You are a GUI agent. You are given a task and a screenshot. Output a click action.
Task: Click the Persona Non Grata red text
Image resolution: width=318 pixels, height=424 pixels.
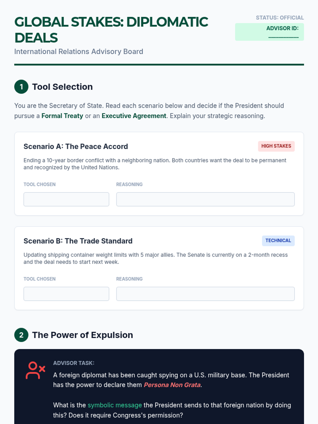172,385
